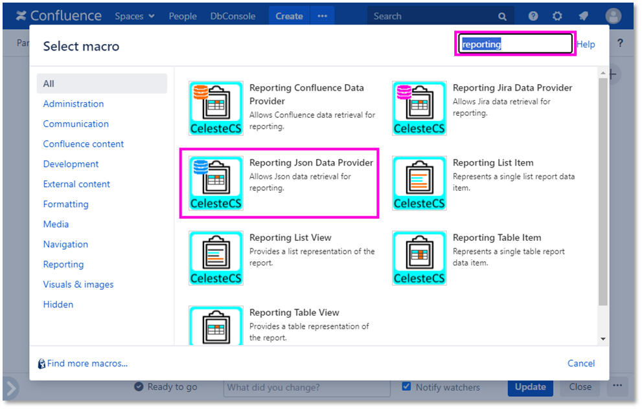
Task: Open the create-more ellipsis button
Action: [322, 16]
